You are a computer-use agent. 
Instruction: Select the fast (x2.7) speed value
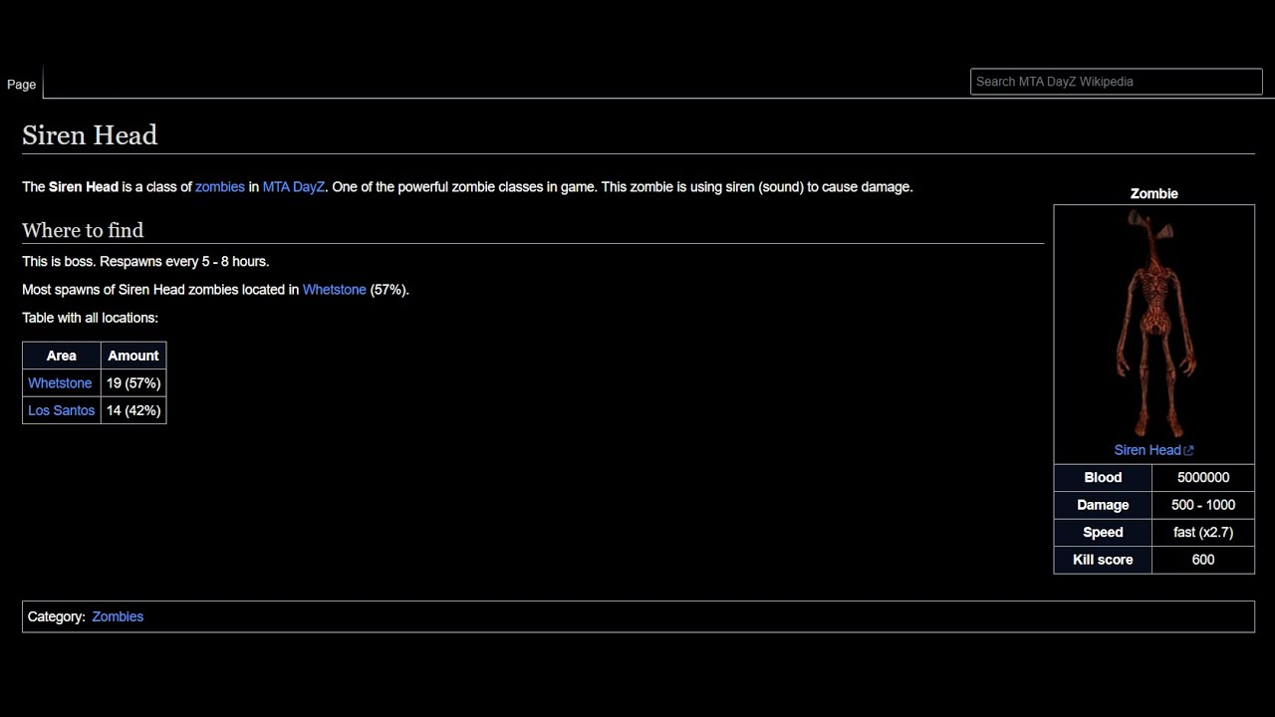[x=1203, y=533]
